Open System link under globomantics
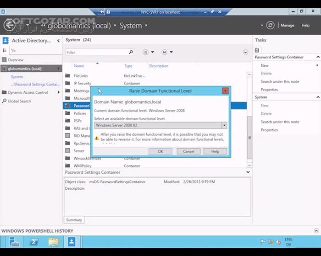 pos(17,77)
